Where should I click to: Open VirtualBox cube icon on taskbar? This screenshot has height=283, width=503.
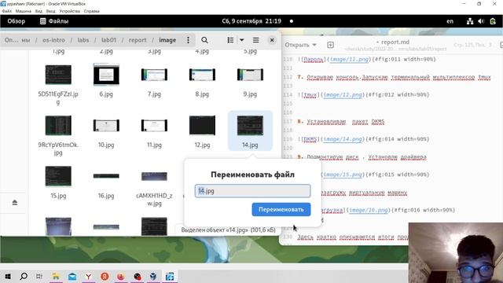pyautogui.click(x=153, y=276)
